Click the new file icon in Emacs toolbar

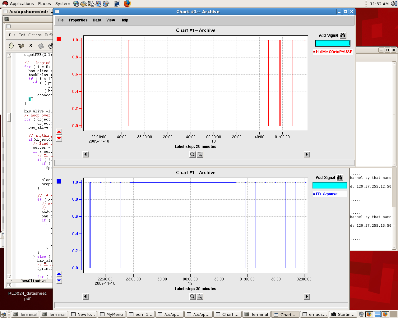12,46
